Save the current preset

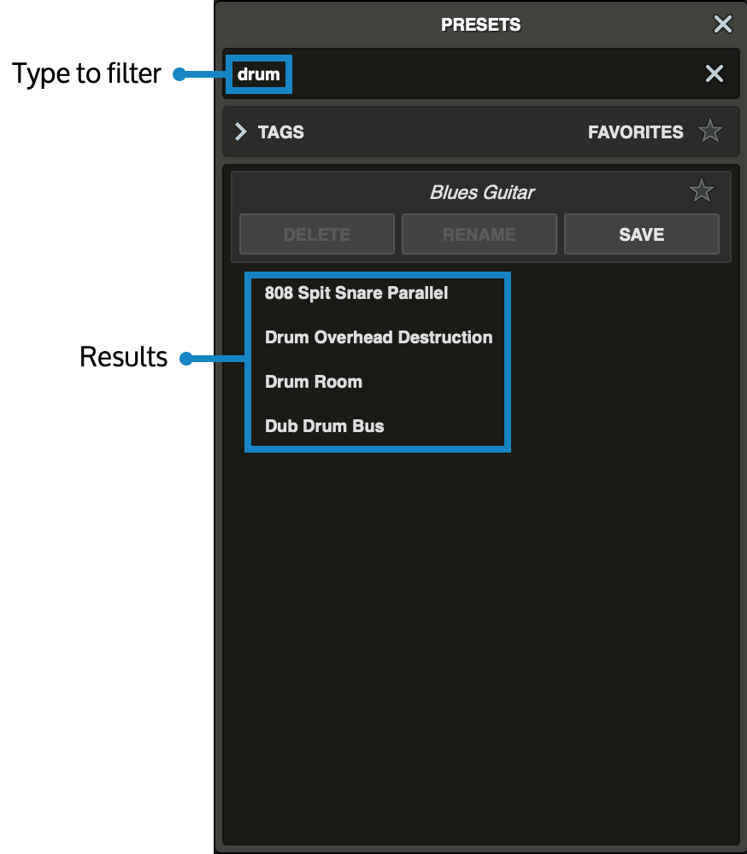642,234
